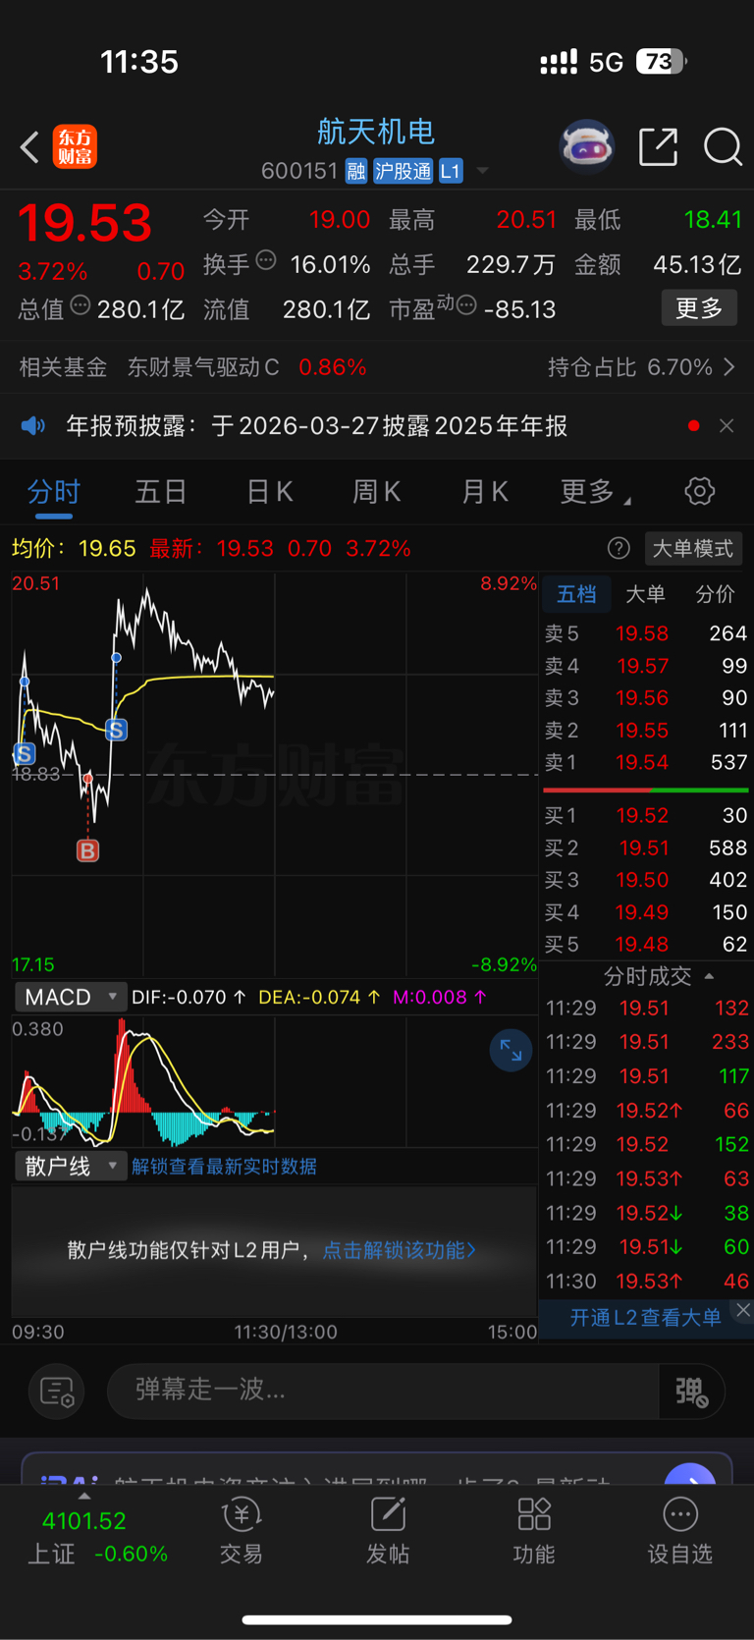Tap the speaker announcement icon
The height and width of the screenshot is (1640, 754).
pyautogui.click(x=33, y=425)
